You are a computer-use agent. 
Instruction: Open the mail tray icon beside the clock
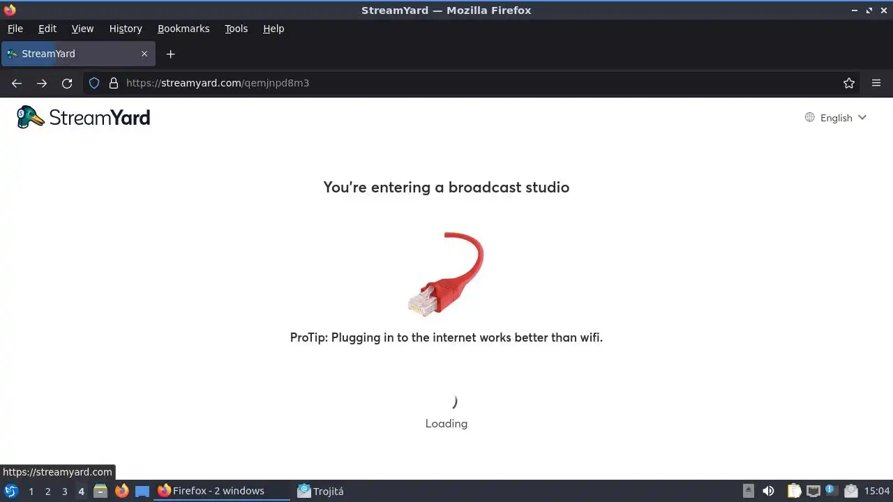pos(850,491)
